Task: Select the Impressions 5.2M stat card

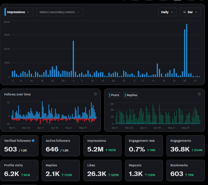Action: 102,146
